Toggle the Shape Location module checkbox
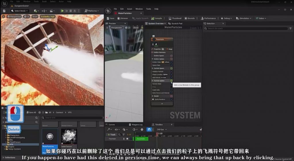This screenshot has height=161, width=294. pos(171,74)
